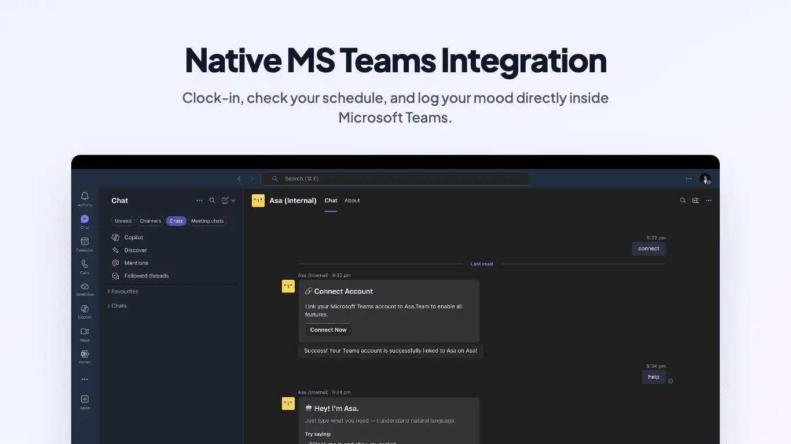Go forward with the right arrow
The width and height of the screenshot is (791, 444).
(x=252, y=179)
